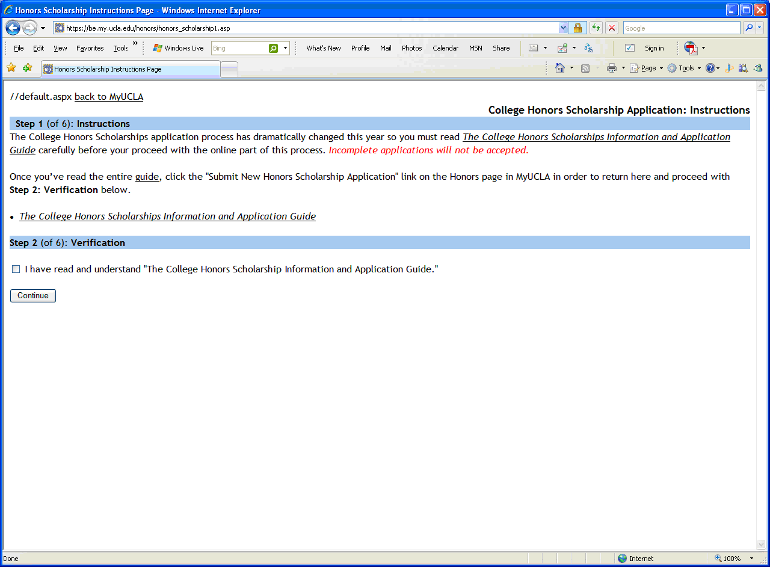Open the Favorites menu
Screen dimensions: 770x567
90,48
